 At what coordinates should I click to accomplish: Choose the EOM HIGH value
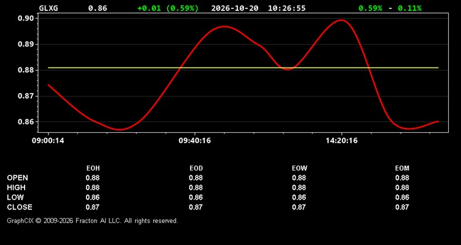pyautogui.click(x=402, y=187)
